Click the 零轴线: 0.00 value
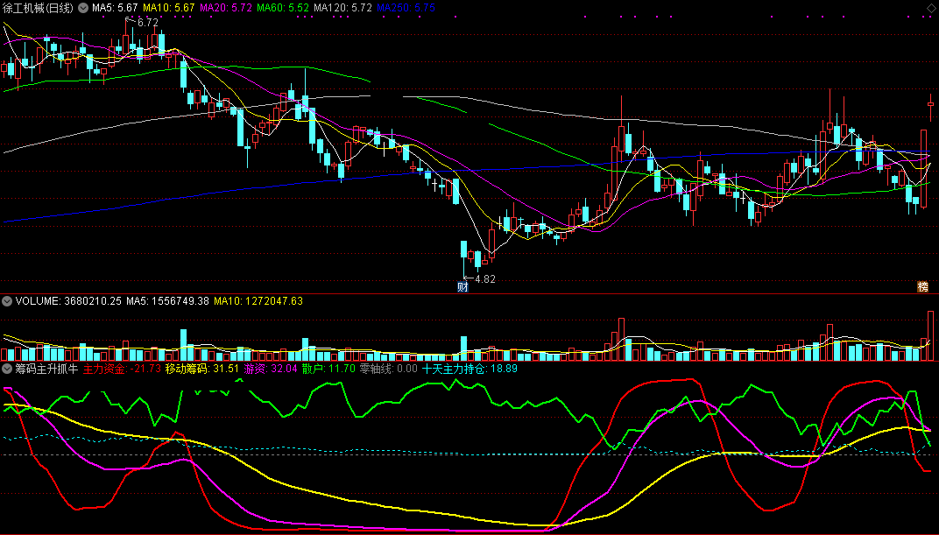The width and height of the screenshot is (939, 535). pyautogui.click(x=389, y=369)
